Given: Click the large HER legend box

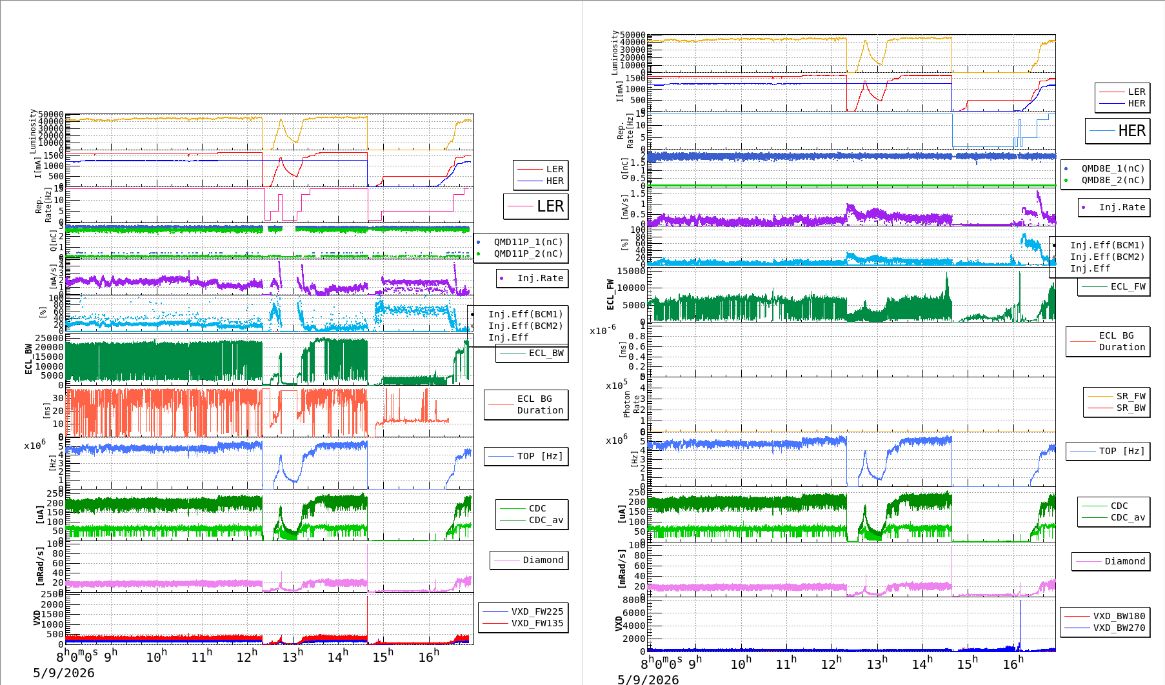Looking at the screenshot, I should point(1117,131).
